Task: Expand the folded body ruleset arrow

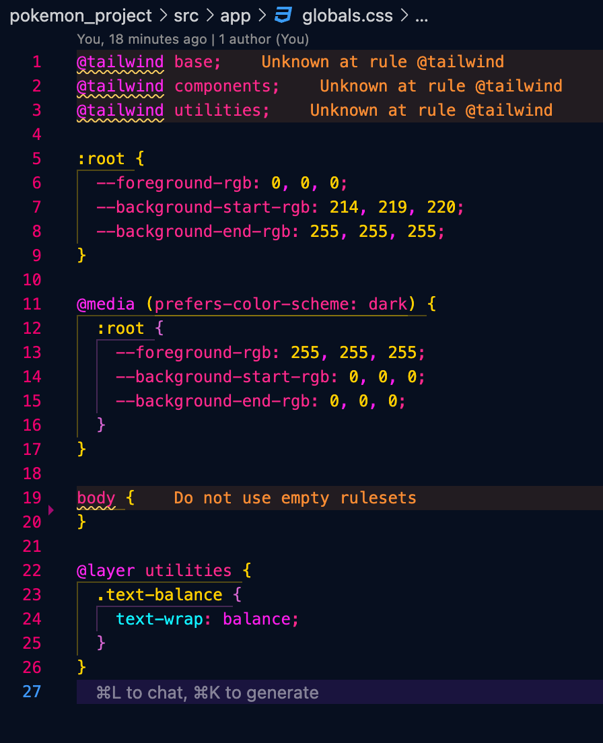Action: click(x=51, y=510)
